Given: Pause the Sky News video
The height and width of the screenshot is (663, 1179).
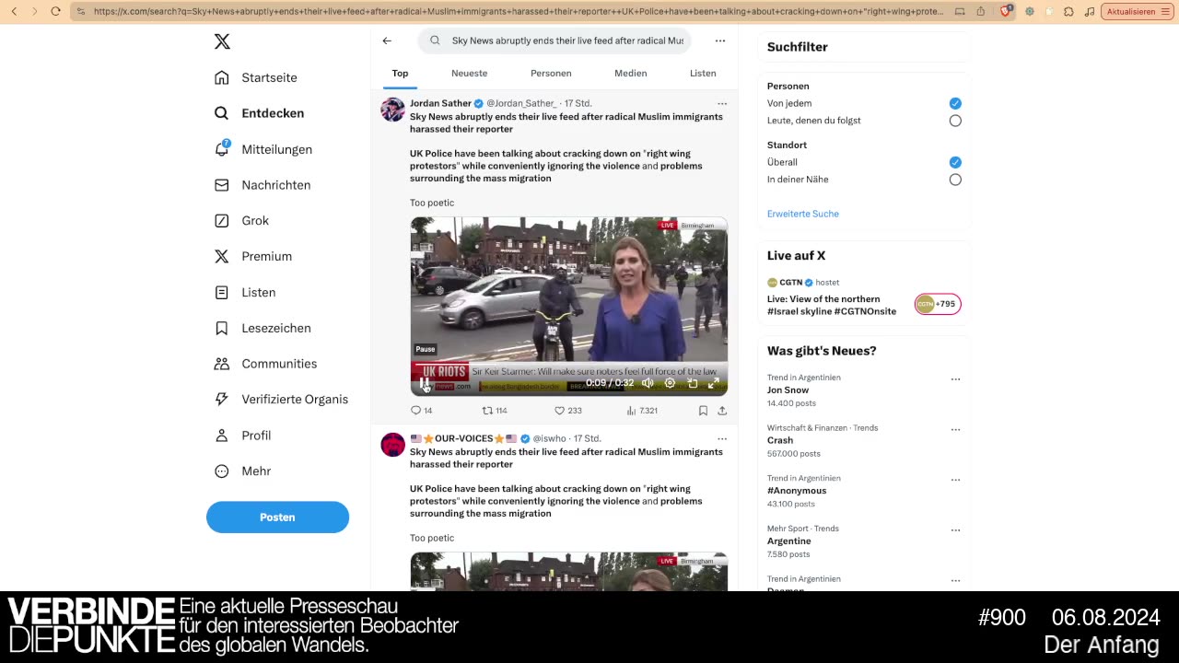Looking at the screenshot, I should pyautogui.click(x=425, y=383).
